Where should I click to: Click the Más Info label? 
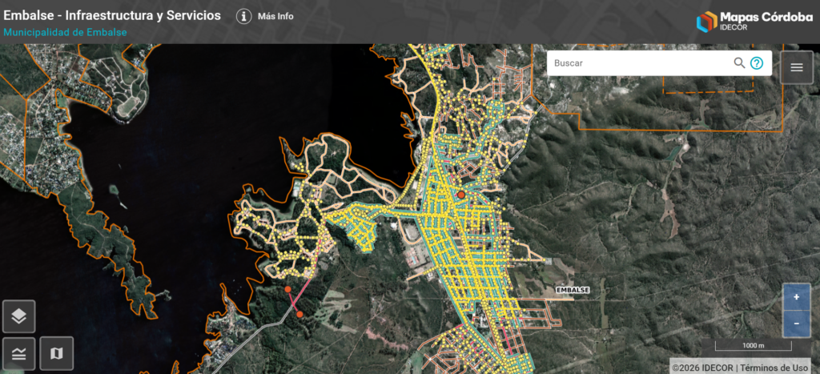(275, 16)
